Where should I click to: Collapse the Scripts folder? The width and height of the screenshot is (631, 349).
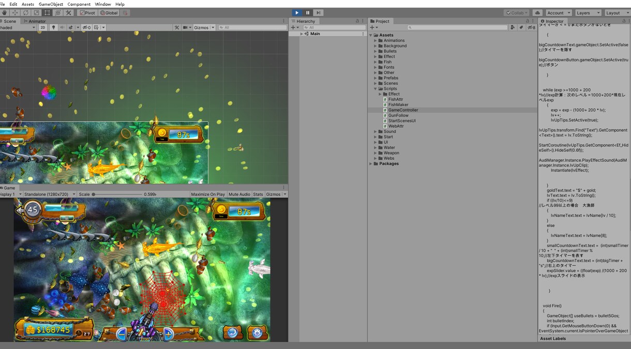[x=375, y=89]
